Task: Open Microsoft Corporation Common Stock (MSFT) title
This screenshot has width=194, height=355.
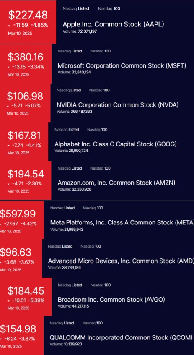Action: pos(122,66)
